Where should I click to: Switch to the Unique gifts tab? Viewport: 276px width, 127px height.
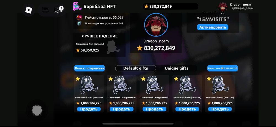177,68
